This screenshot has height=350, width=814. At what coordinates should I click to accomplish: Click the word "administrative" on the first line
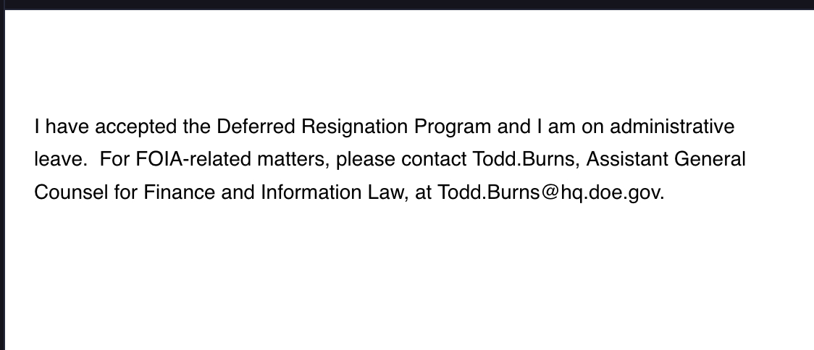click(672, 127)
